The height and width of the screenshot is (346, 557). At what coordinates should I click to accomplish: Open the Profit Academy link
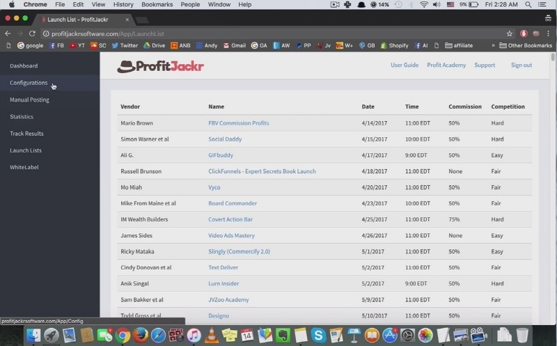coord(446,65)
